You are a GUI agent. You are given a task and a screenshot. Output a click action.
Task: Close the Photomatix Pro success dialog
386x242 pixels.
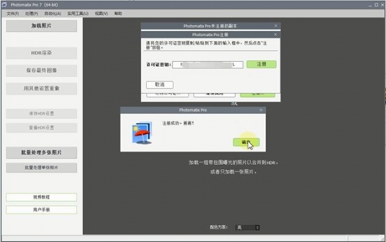click(261, 110)
